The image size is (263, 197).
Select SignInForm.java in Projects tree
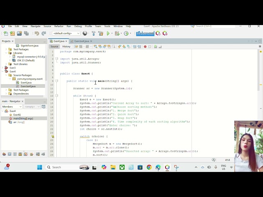[x=29, y=46]
